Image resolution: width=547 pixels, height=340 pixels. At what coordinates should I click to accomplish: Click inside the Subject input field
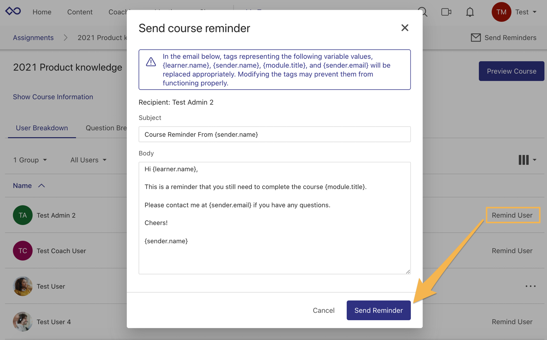274,134
